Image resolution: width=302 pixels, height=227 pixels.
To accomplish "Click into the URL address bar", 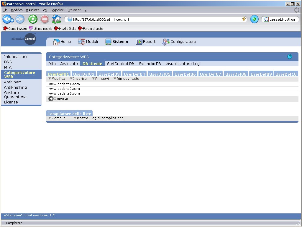I will [x=153, y=20].
